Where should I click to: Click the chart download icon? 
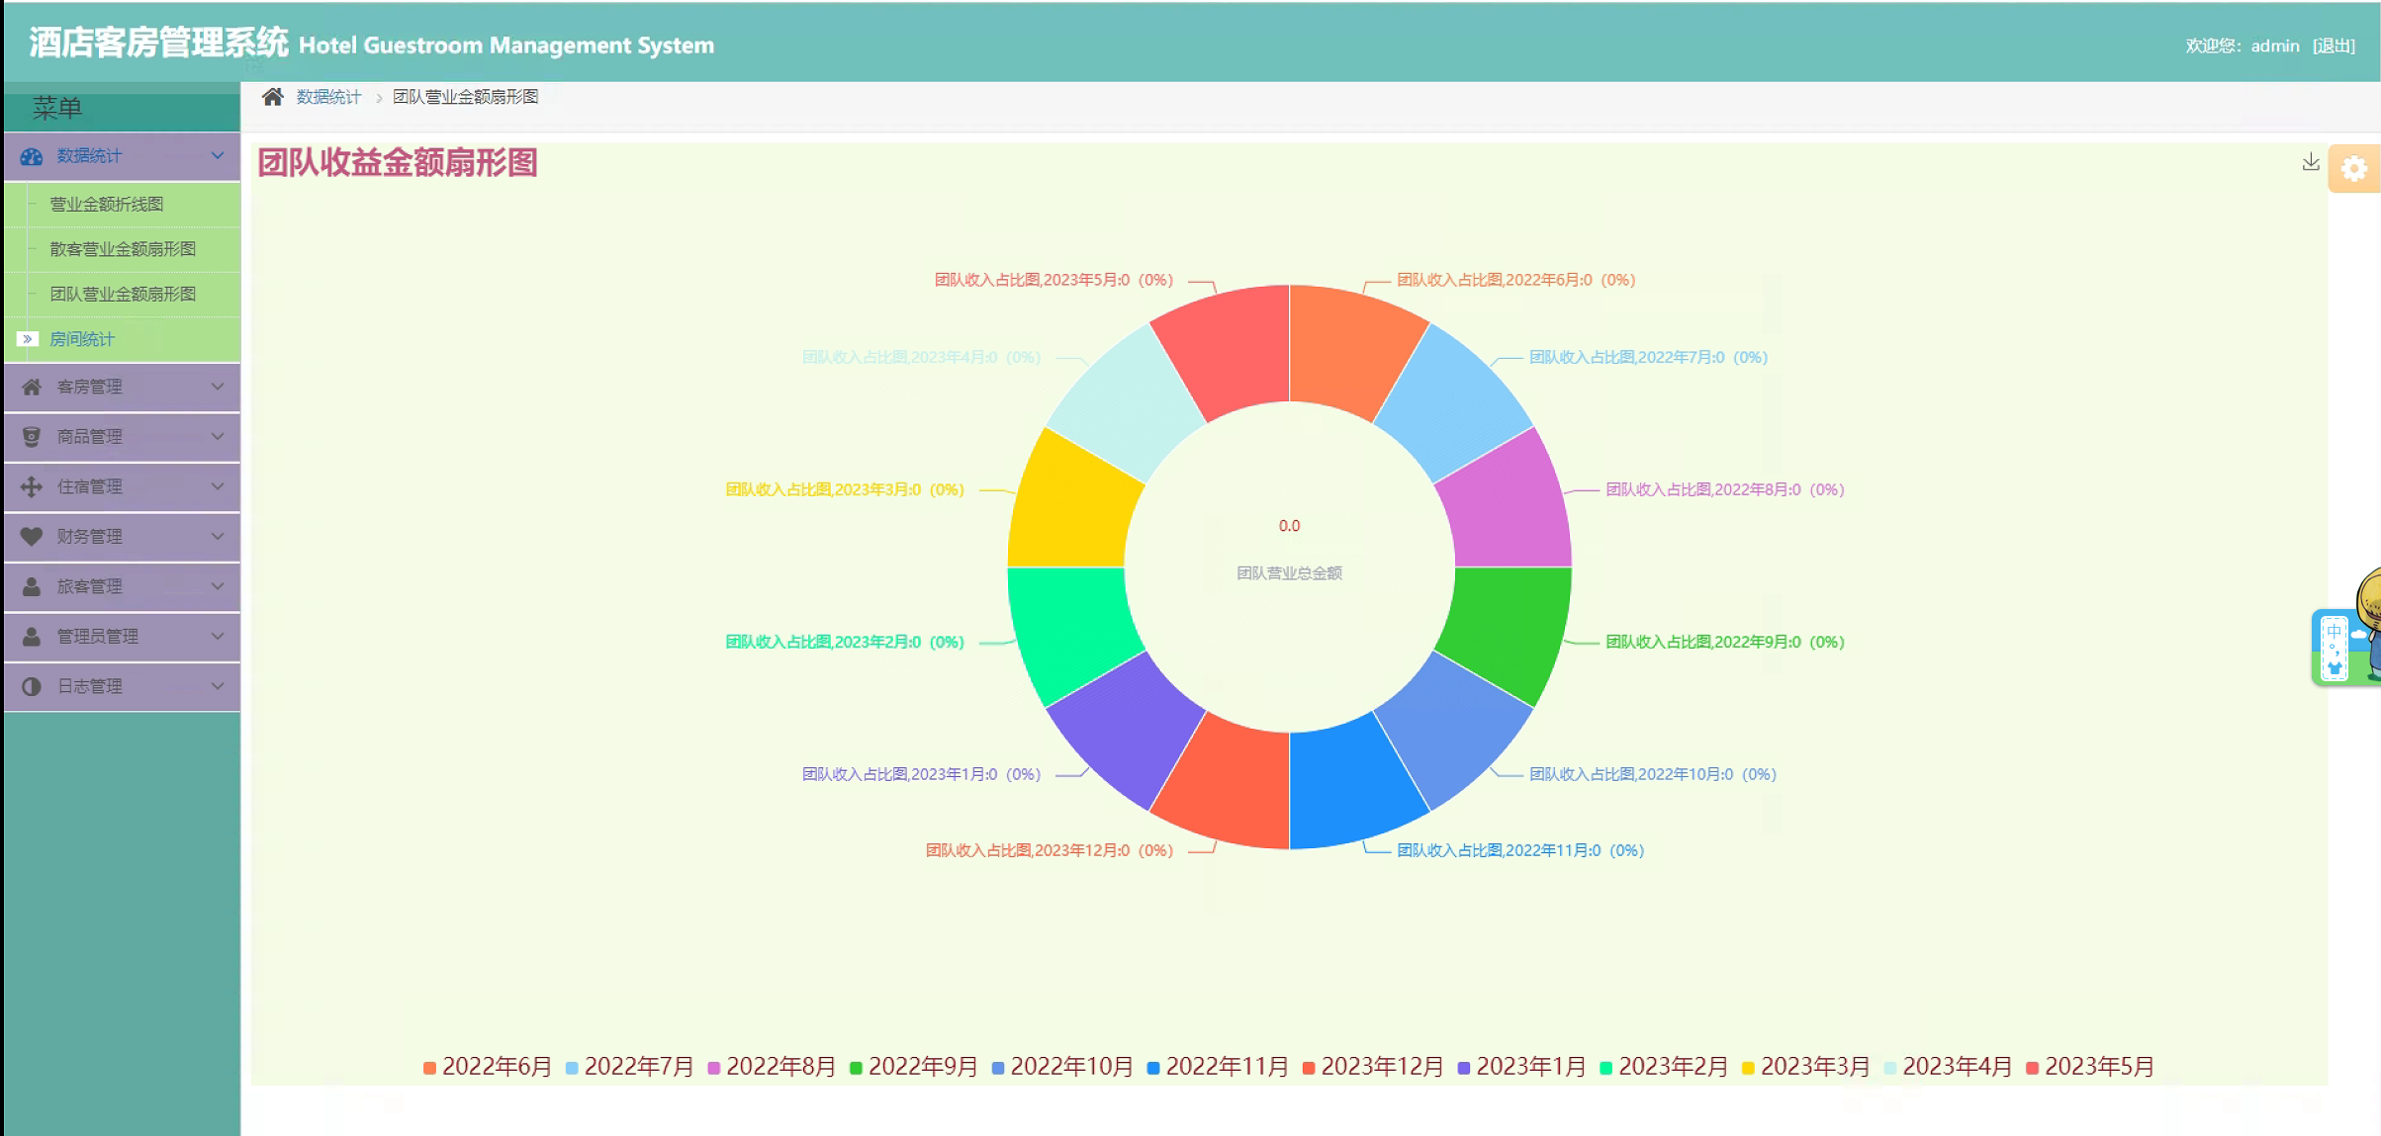pos(2310,162)
